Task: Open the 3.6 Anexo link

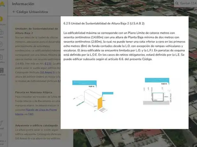Action: pyautogui.click(x=46, y=72)
